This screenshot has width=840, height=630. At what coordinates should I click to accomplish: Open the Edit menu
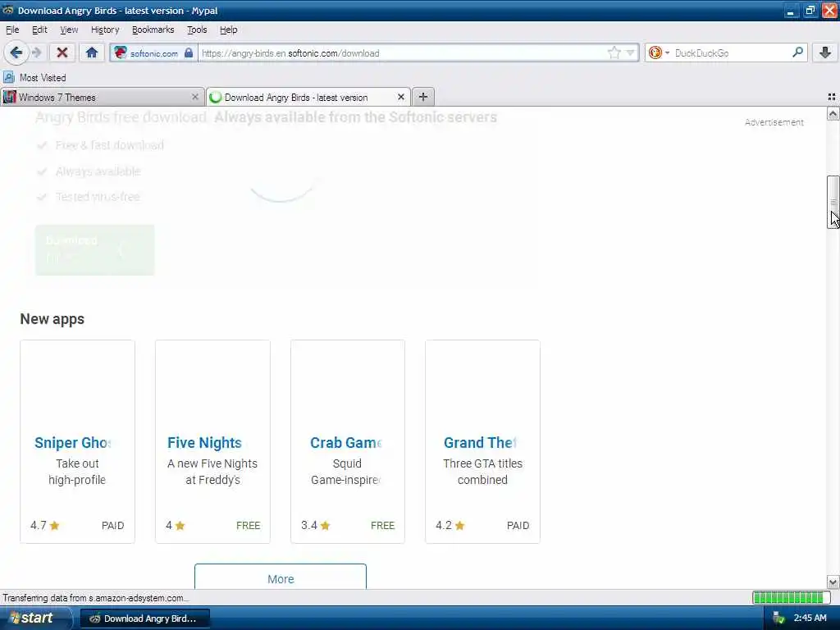click(39, 30)
